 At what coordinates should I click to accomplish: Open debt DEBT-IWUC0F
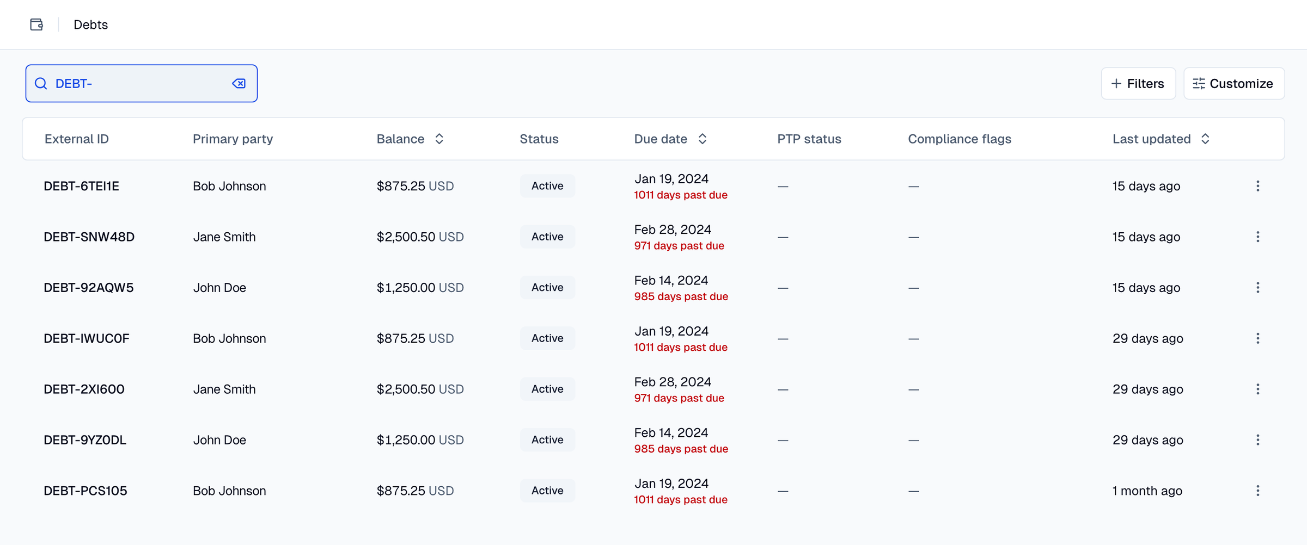pyautogui.click(x=86, y=338)
